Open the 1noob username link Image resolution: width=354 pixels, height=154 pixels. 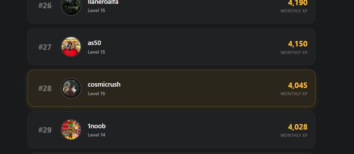pyautogui.click(x=96, y=126)
